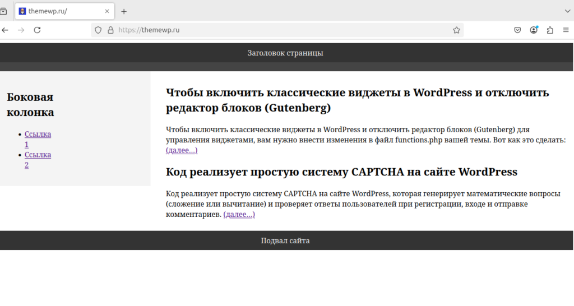The image size is (574, 306).
Task: Open the Firefox account icon
Action: pos(534,30)
